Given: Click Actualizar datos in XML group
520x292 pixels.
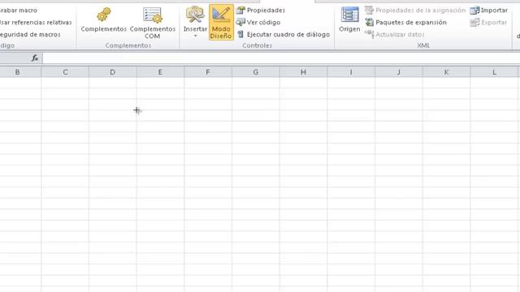Looking at the screenshot, I should [x=395, y=34].
